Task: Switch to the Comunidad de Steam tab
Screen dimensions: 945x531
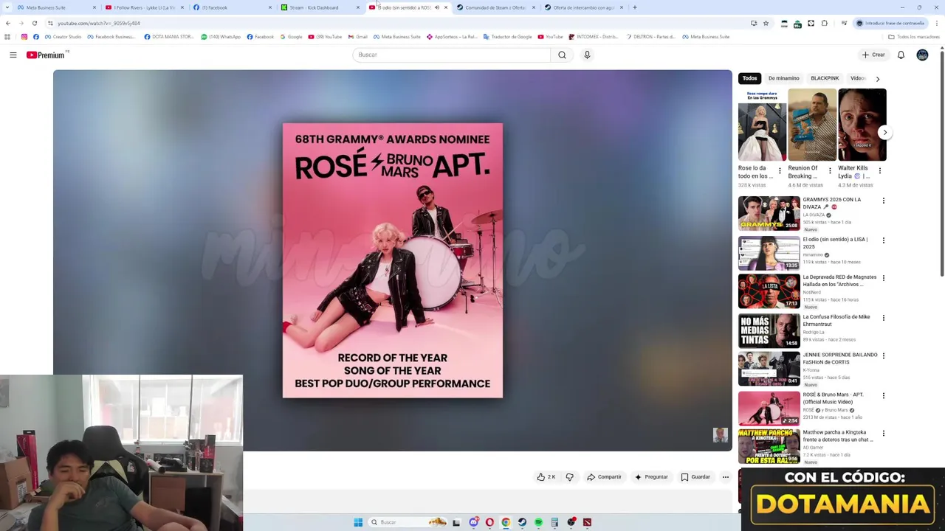Action: coord(495,7)
